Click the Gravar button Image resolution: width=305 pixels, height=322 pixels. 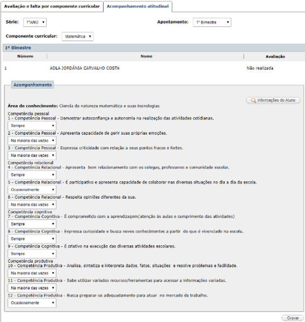point(293,318)
